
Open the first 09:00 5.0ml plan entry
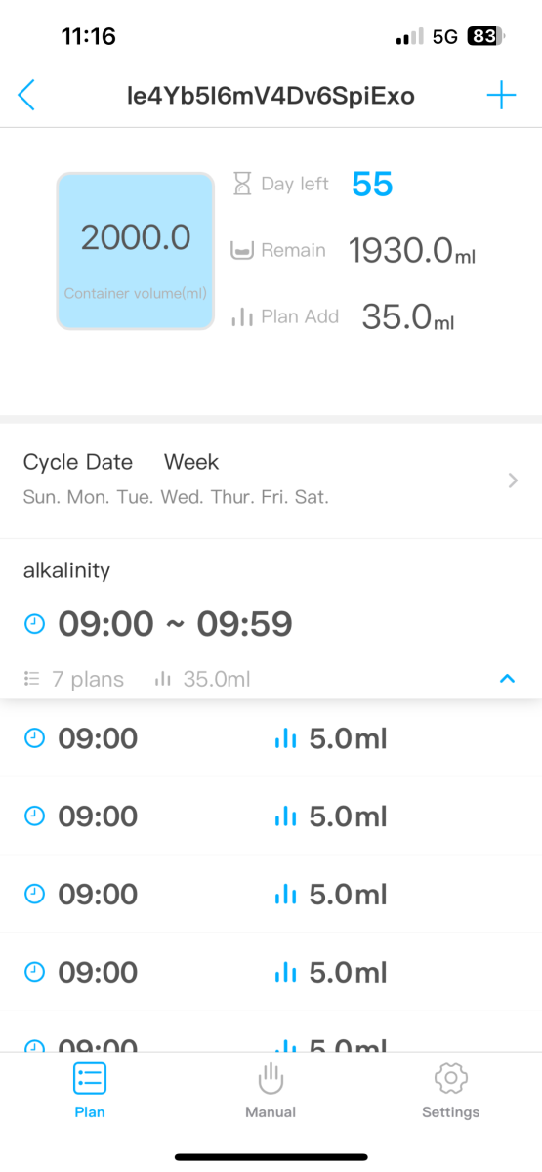271,738
